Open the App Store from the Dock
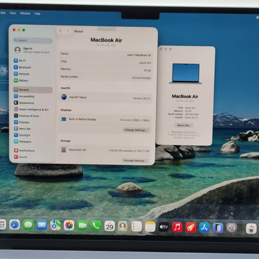Screen dimensions: 259x259 click(204, 228)
